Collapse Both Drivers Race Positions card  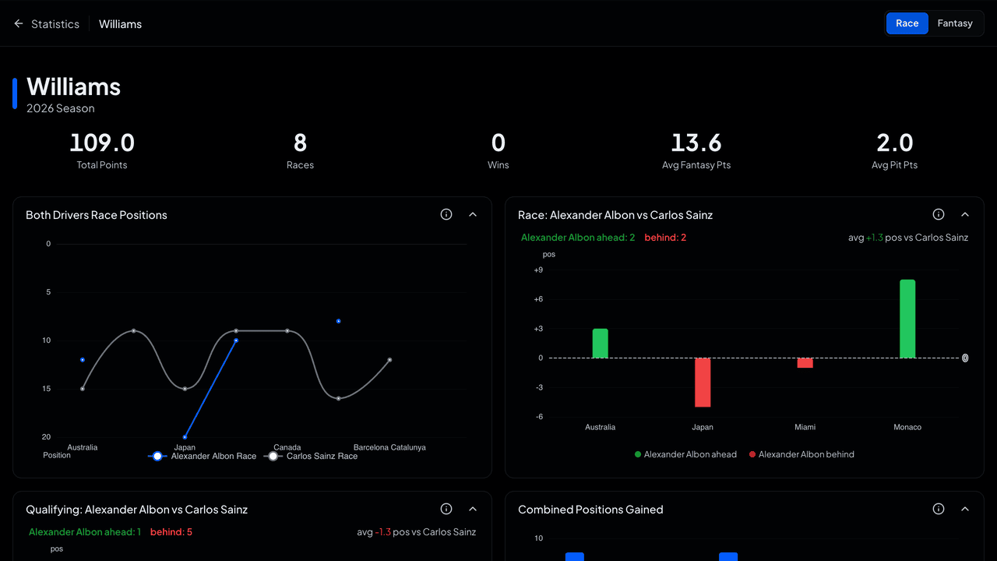pyautogui.click(x=473, y=214)
